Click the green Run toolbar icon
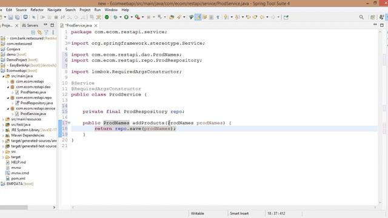The height and width of the screenshot is (218, 388). [x=126, y=17]
